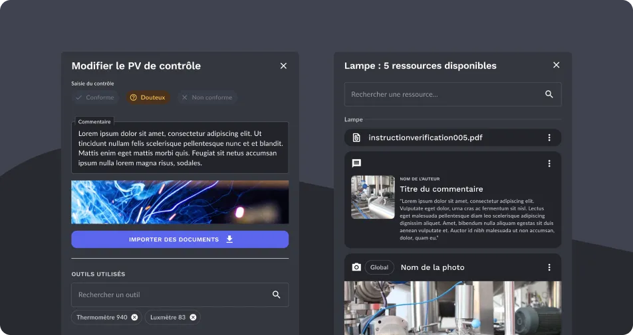Click the Lampe section label
This screenshot has width=633, height=335.
(353, 119)
